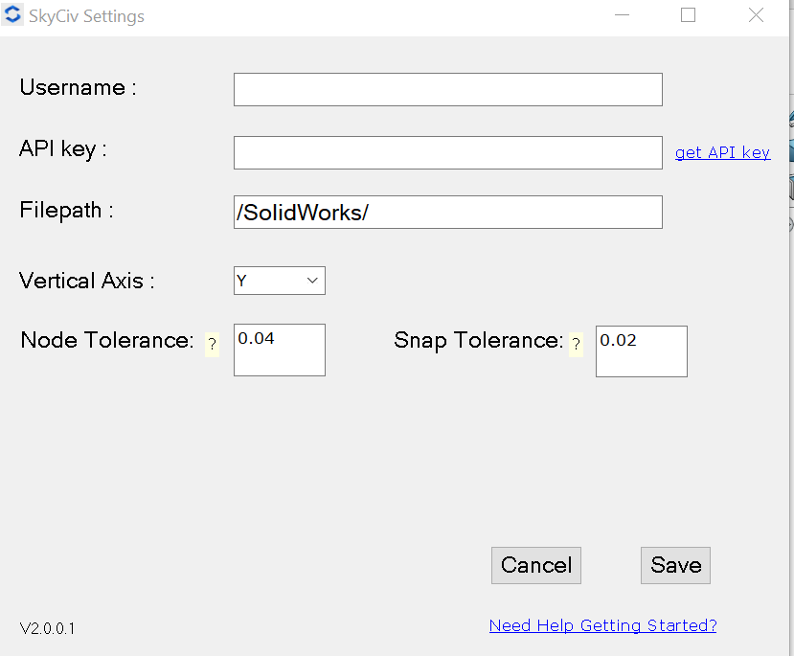Open the get API key link

click(x=722, y=152)
